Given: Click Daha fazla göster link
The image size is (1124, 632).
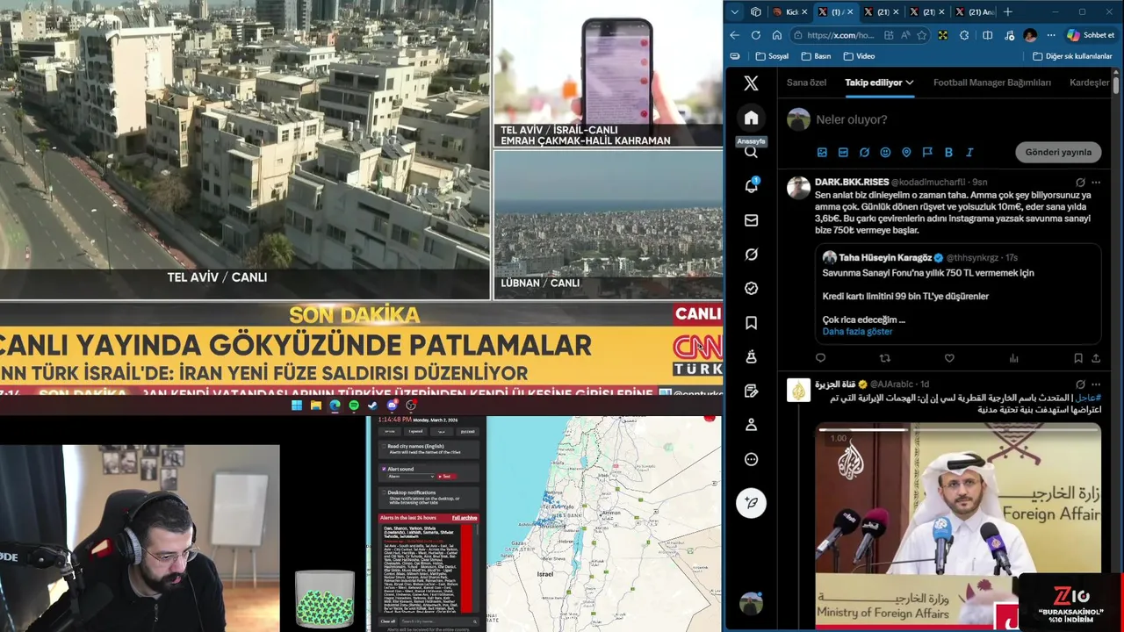Looking at the screenshot, I should (x=857, y=332).
